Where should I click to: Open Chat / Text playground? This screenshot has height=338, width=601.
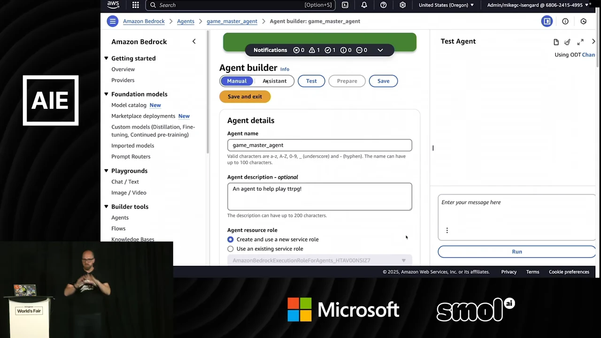(x=125, y=182)
